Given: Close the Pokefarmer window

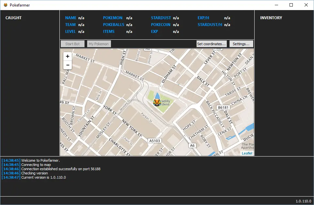Looking at the screenshot, I should (306, 5).
